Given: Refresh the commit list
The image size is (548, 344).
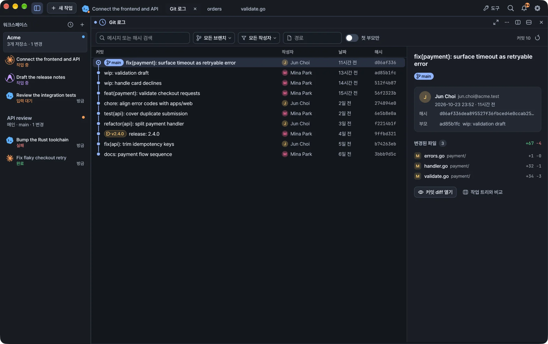Looking at the screenshot, I should pyautogui.click(x=537, y=38).
